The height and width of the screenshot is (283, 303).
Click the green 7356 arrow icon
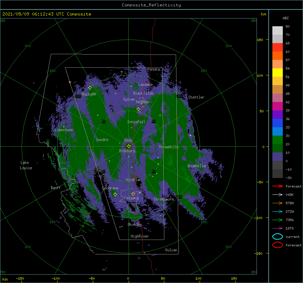tap(277, 220)
